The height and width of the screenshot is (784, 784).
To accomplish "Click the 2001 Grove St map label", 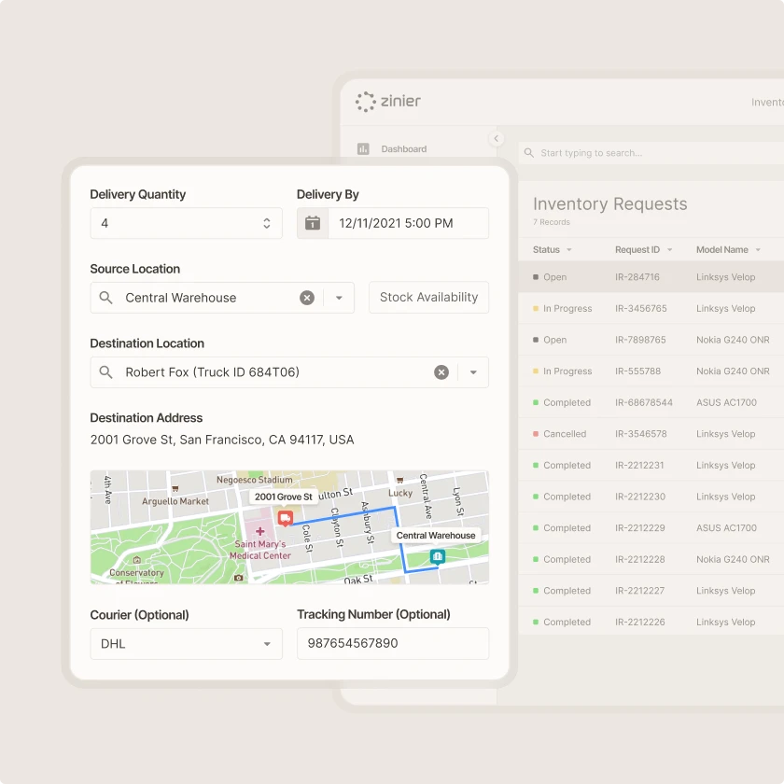I will click(x=283, y=497).
